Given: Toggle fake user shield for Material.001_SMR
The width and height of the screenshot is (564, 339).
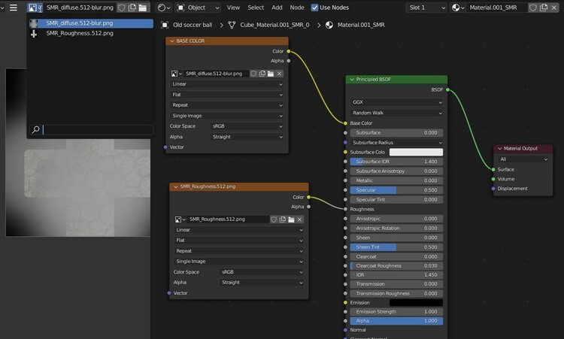Looking at the screenshot, I should (x=533, y=8).
